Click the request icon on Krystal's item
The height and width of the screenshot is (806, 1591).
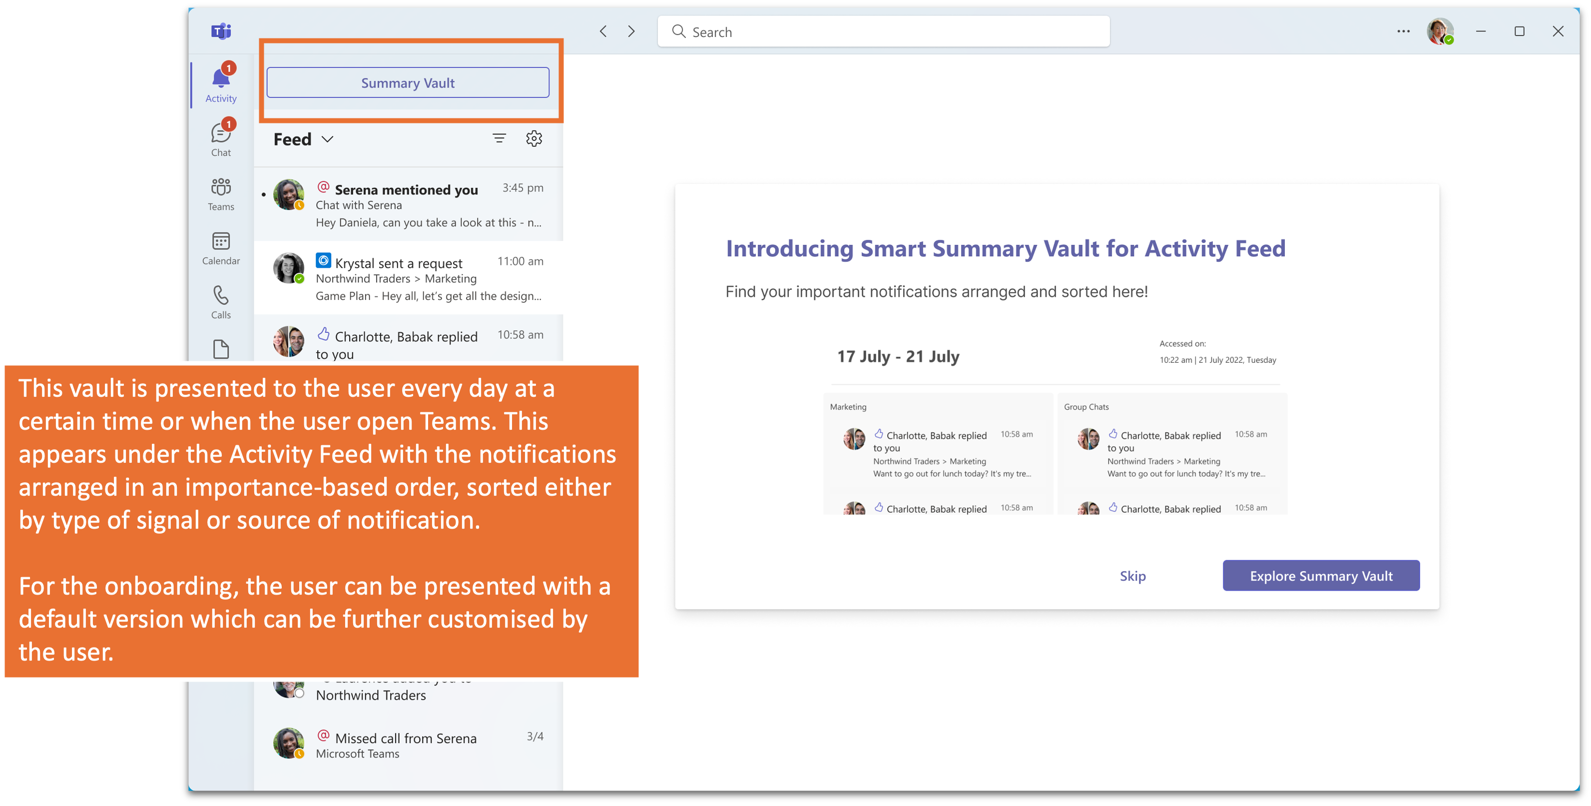coord(323,261)
